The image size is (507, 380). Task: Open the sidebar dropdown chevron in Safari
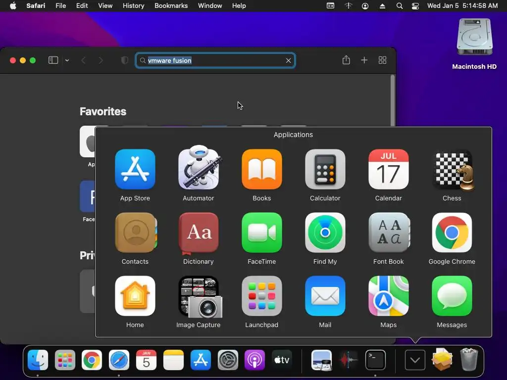(x=67, y=60)
